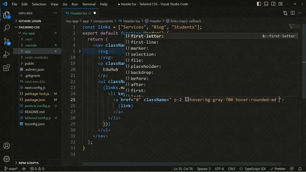
Task: Open the Explorer view in activity bar
Action: 6,15
